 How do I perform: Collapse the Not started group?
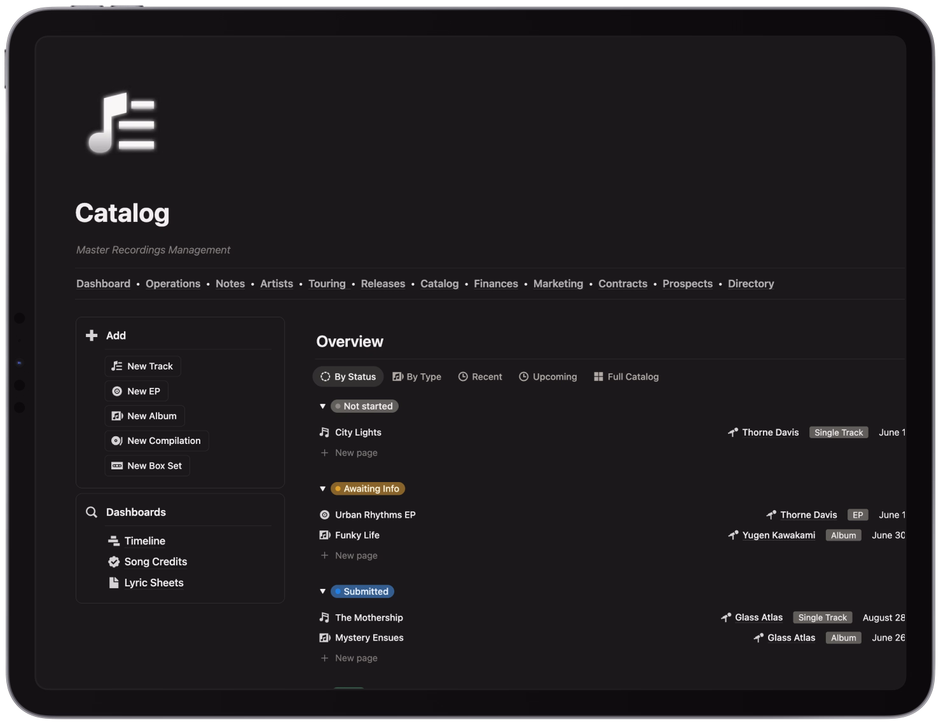[x=322, y=406]
